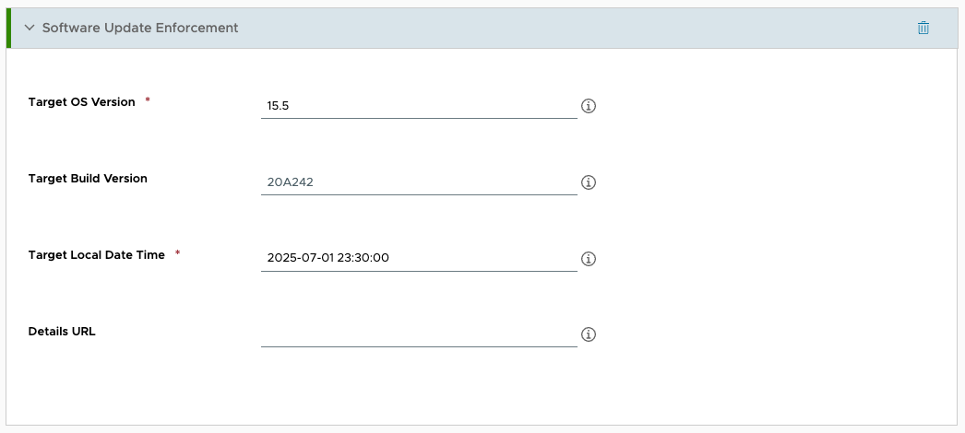
Task: Click the Target Local Date Time label
Action: click(97, 255)
